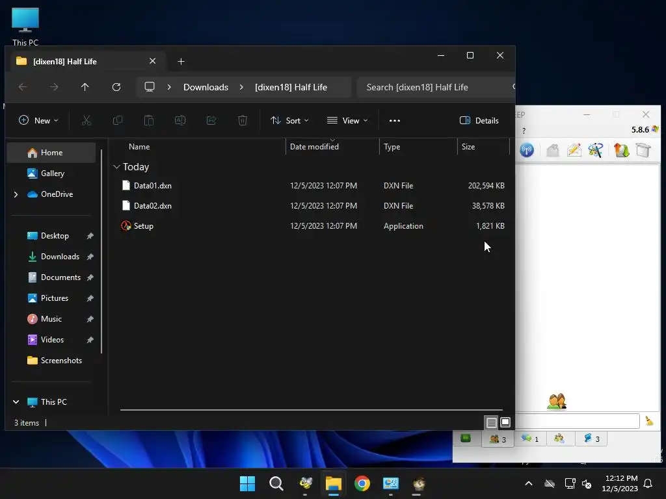Open the View dropdown menu
This screenshot has width=666, height=499.
(347, 120)
